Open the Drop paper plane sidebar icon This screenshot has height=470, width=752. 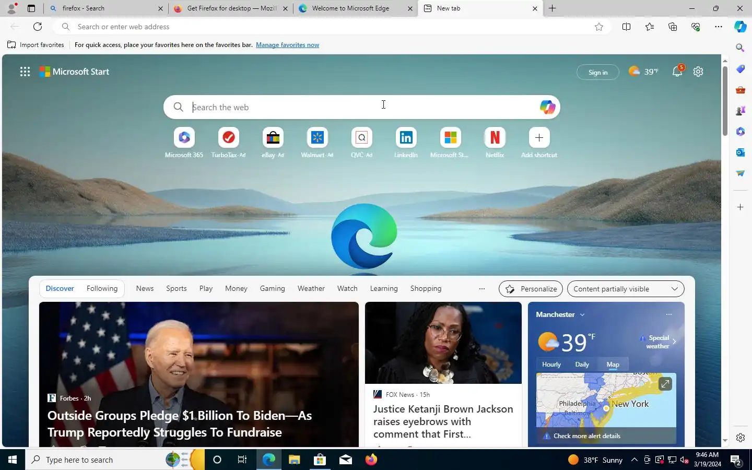[740, 173]
